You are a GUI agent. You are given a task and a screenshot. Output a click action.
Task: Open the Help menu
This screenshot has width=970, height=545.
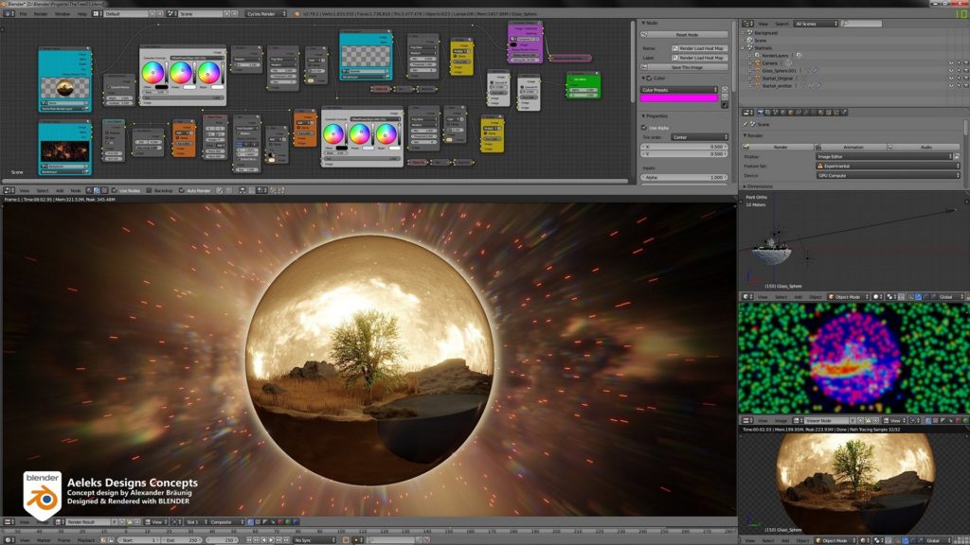click(81, 13)
